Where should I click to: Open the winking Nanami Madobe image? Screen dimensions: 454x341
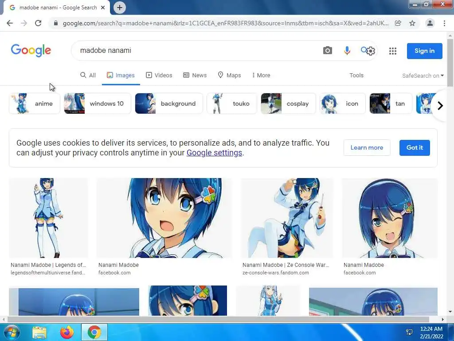(390, 218)
